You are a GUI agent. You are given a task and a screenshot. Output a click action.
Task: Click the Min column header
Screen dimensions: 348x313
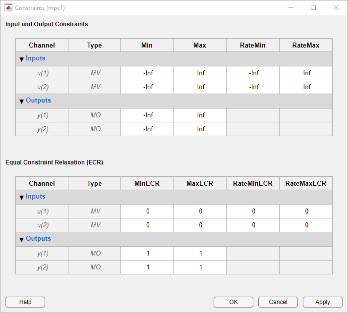pos(147,45)
